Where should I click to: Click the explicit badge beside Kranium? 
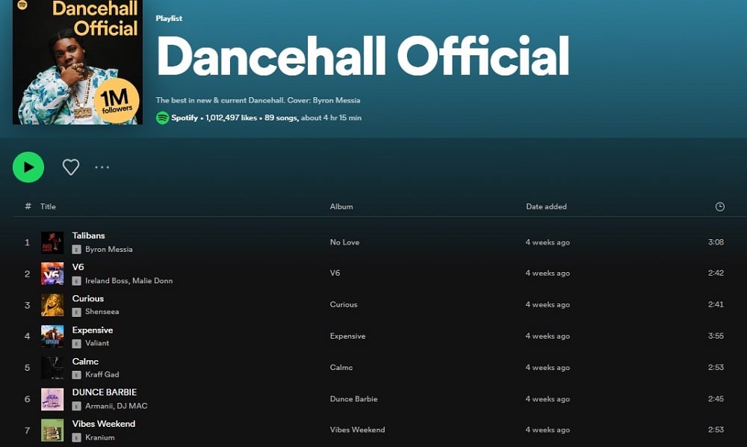[76, 437]
